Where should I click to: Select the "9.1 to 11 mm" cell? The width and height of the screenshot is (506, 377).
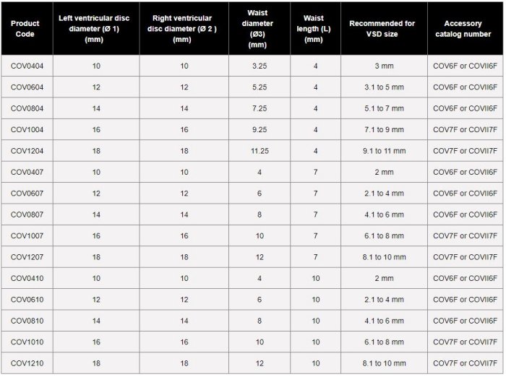[x=383, y=151]
